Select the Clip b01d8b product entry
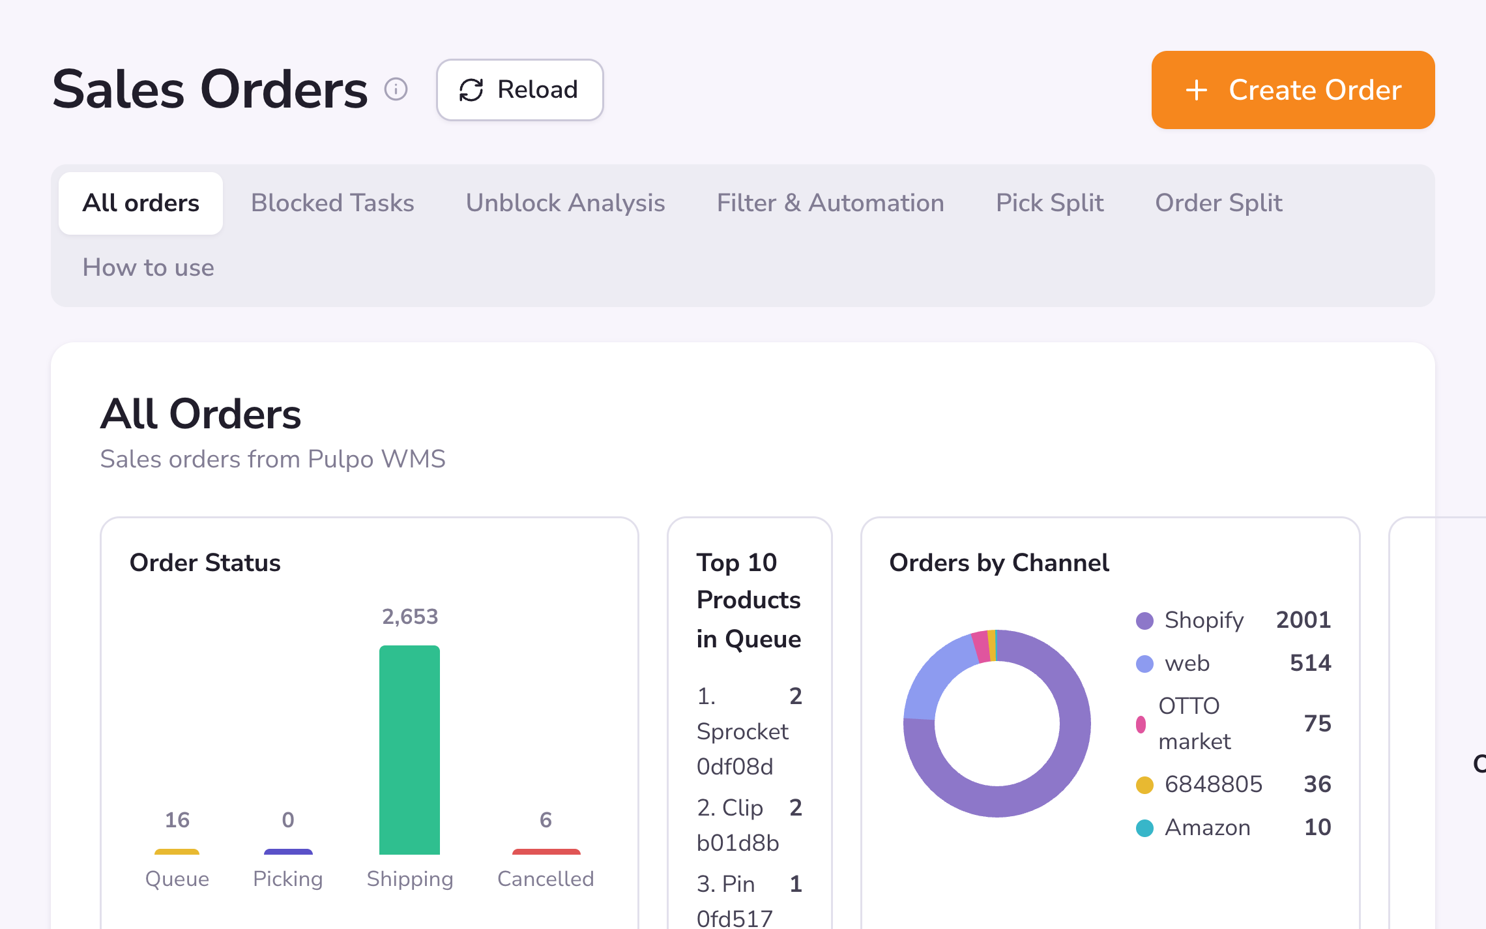 pos(749,825)
